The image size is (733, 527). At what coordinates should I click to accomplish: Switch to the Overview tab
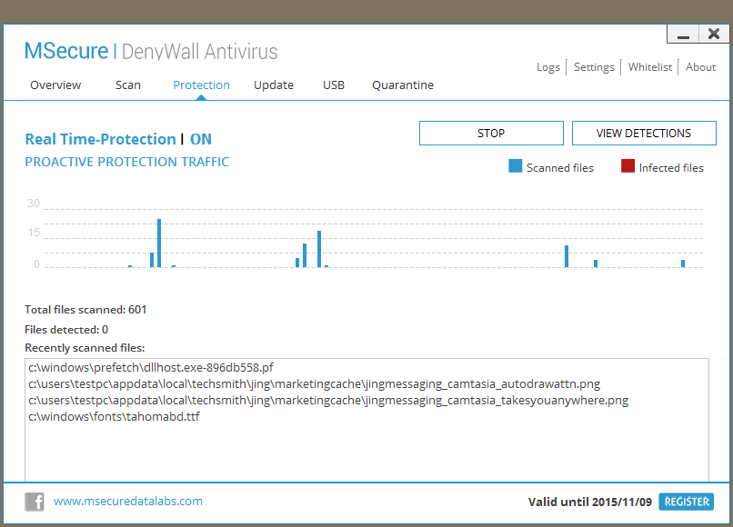[55, 85]
